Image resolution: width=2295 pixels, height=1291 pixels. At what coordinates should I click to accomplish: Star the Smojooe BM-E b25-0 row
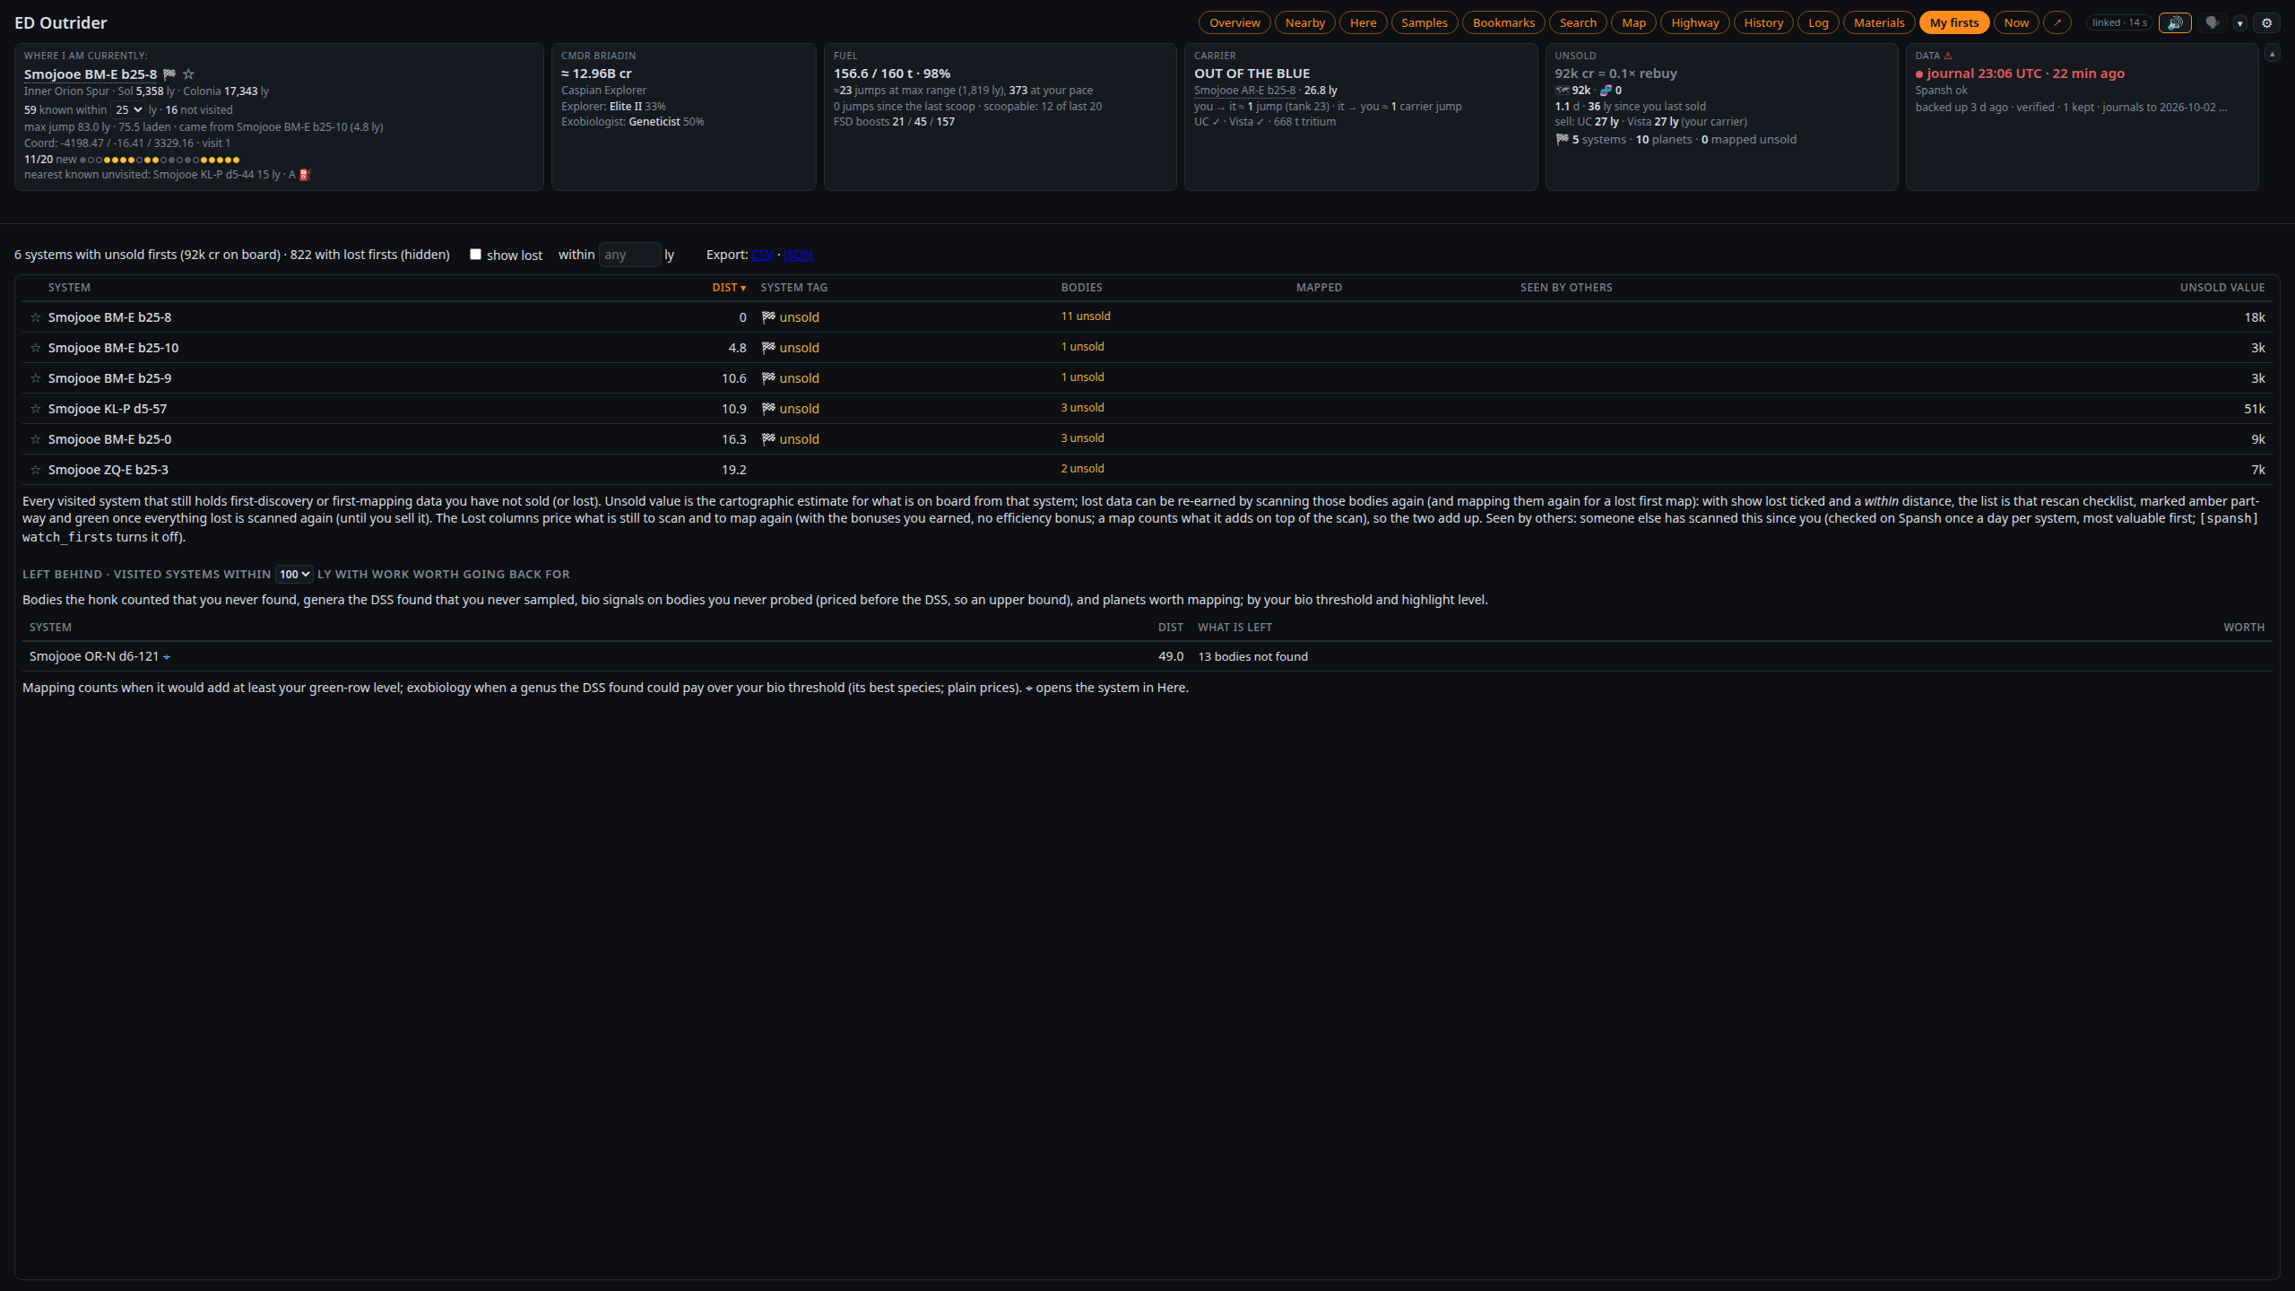click(x=36, y=439)
